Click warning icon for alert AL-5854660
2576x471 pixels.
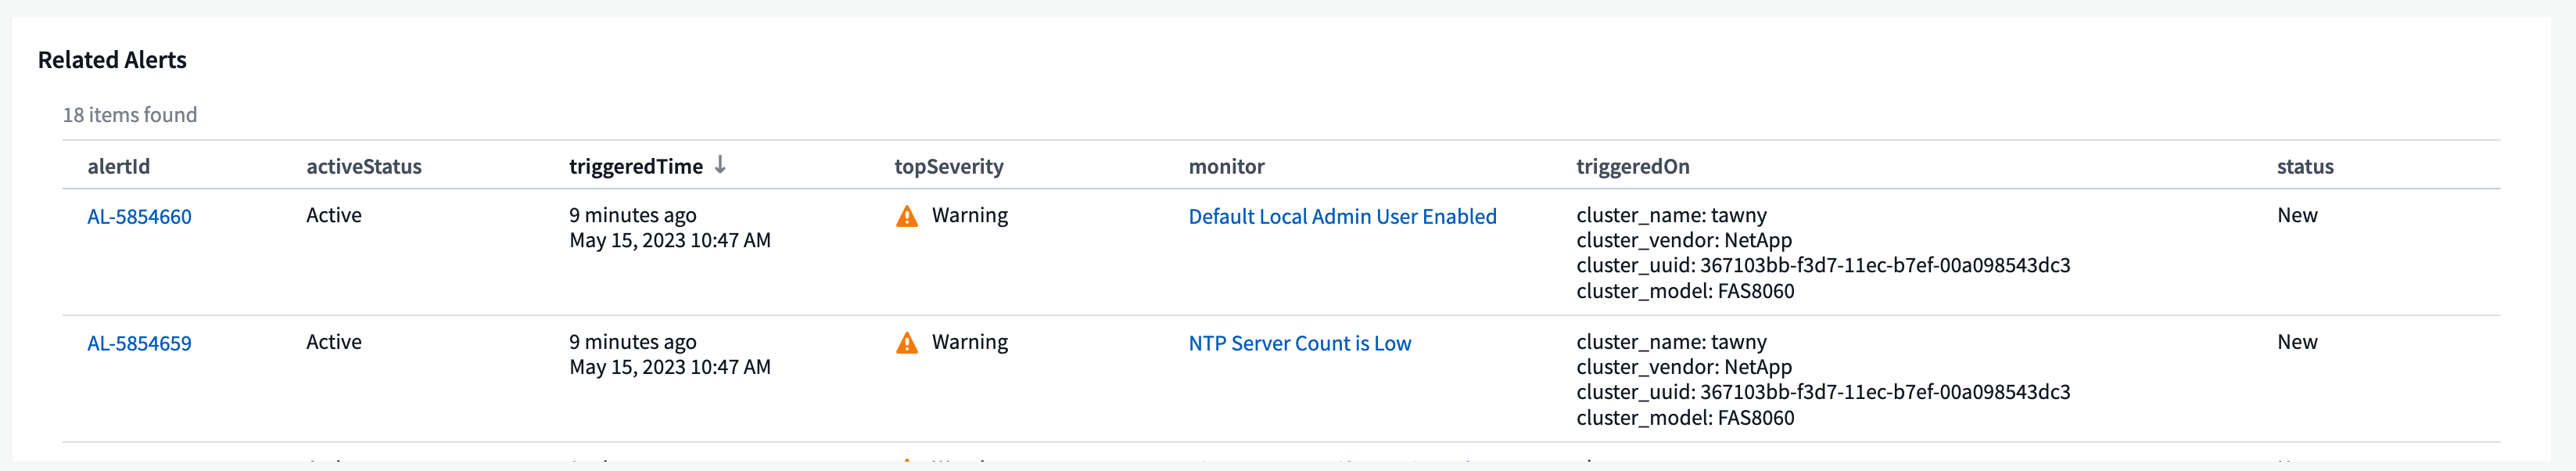tap(907, 216)
